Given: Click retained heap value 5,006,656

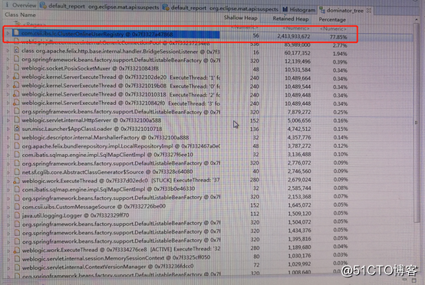Looking at the screenshot, I should [x=299, y=120].
